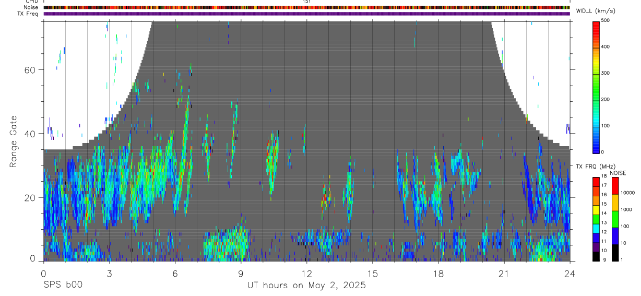641x296 pixels.
Task: Click the yellow segment of NOISE color bar
Action: tap(614, 202)
